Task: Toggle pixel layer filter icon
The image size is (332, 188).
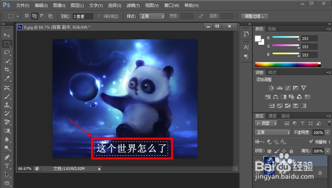Action: pos(287,123)
